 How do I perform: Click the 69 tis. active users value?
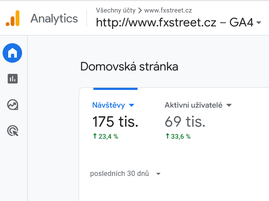[x=185, y=121]
